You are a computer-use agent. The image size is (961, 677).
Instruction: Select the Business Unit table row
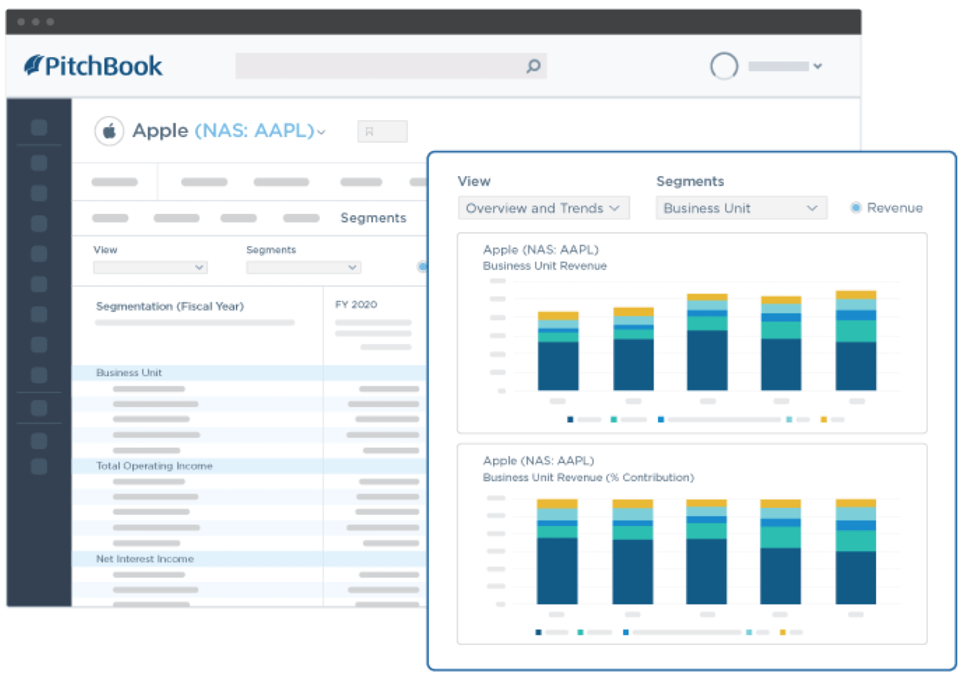point(249,372)
